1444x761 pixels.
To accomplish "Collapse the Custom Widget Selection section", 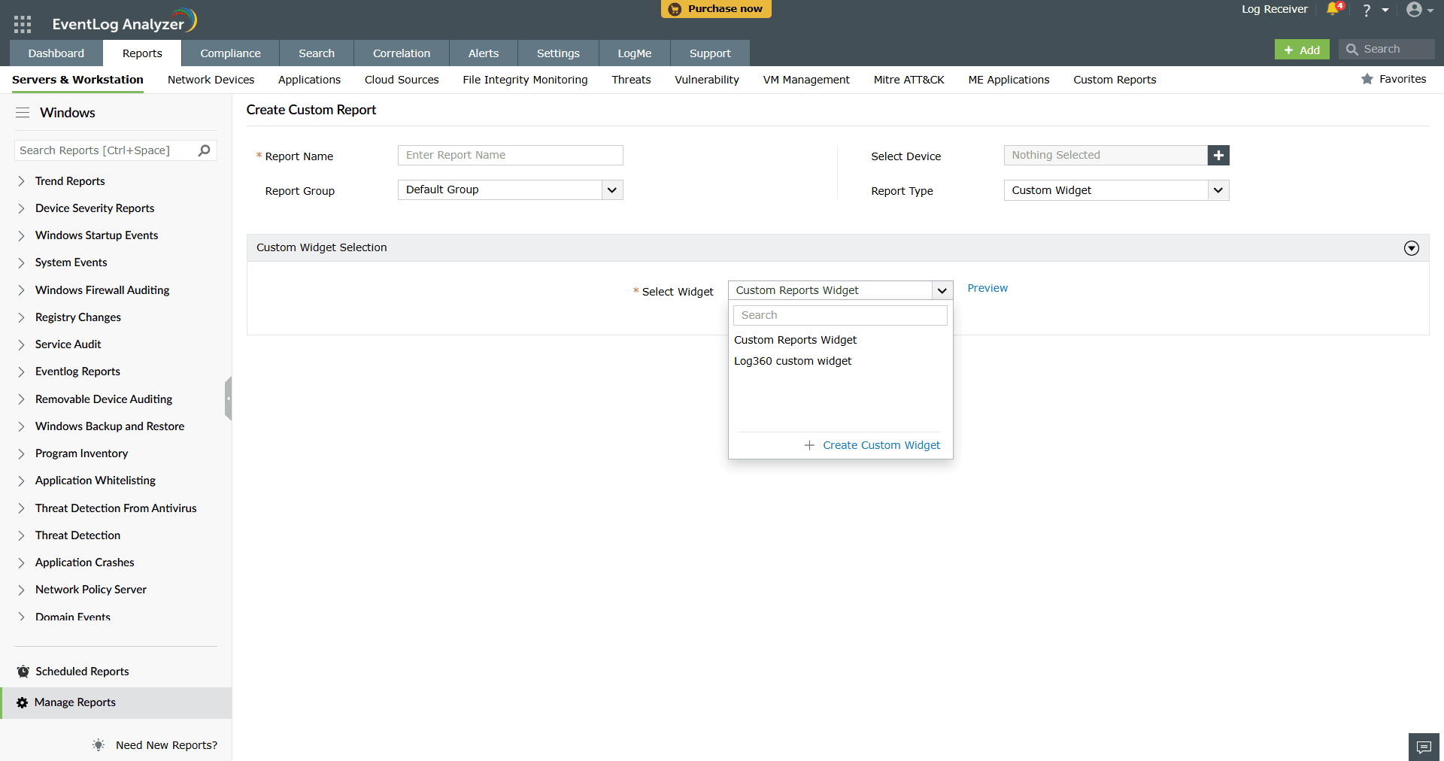I will coord(1412,248).
